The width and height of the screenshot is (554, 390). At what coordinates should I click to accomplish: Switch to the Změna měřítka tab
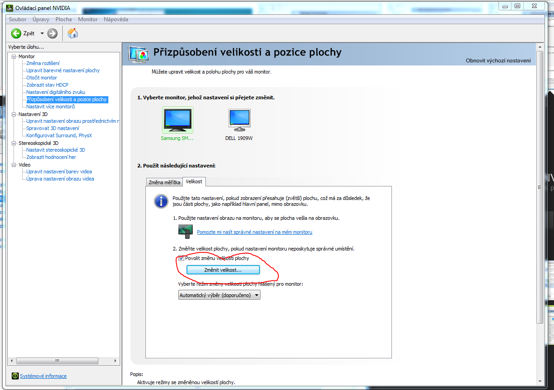164,182
